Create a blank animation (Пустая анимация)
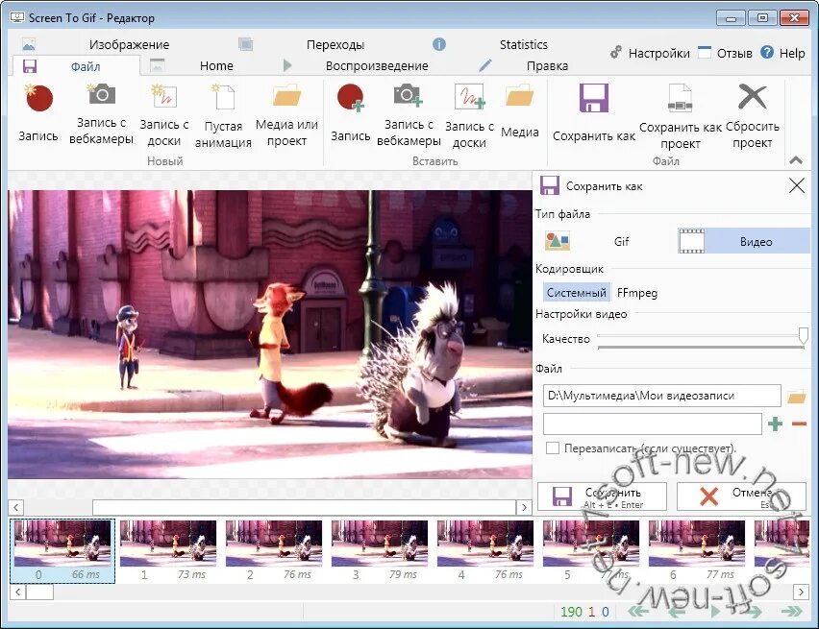This screenshot has width=819, height=629. point(223,115)
